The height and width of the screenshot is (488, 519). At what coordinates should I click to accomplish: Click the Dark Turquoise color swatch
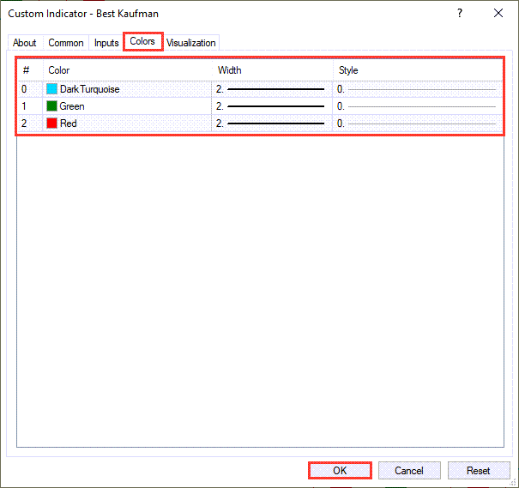click(x=51, y=89)
